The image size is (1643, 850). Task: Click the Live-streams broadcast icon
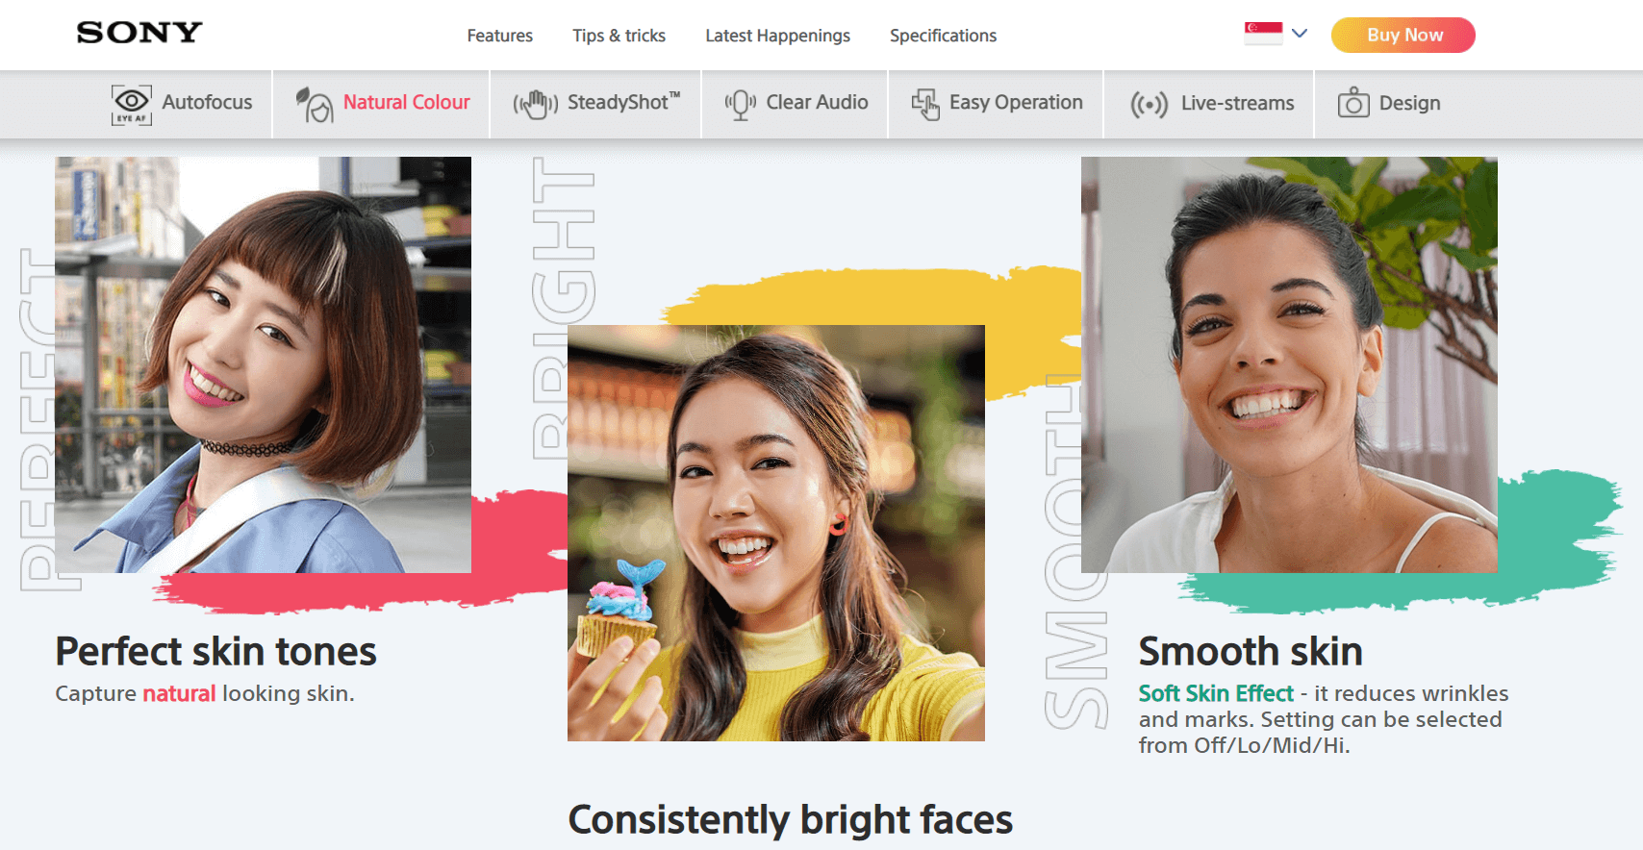tap(1149, 104)
